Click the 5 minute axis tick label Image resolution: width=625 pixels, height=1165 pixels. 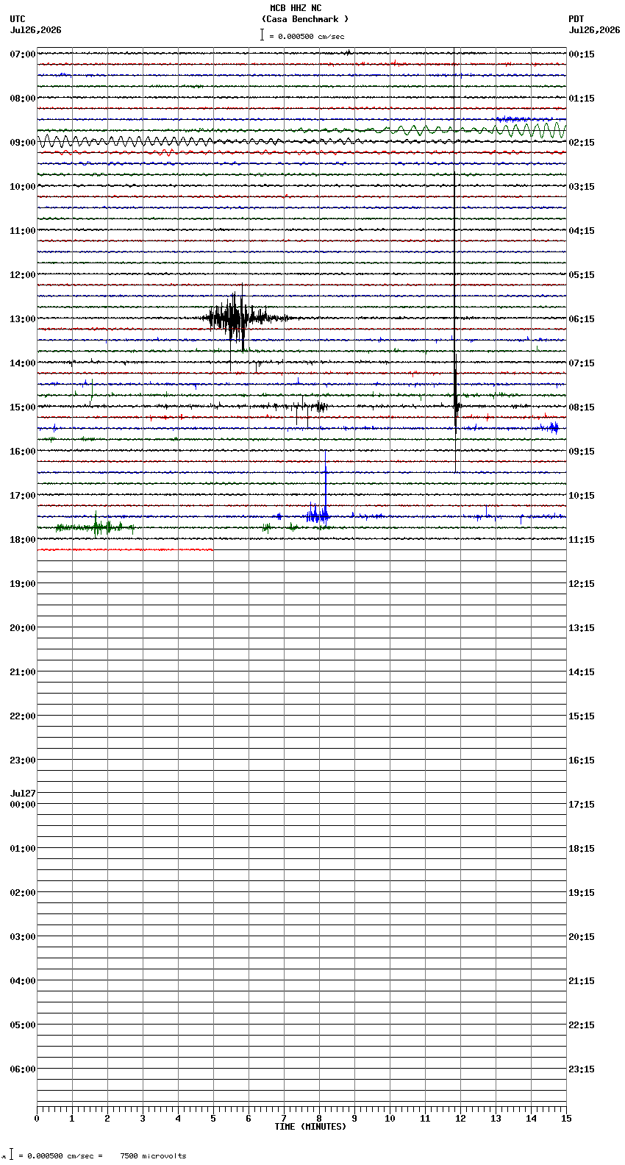pyautogui.click(x=213, y=1119)
